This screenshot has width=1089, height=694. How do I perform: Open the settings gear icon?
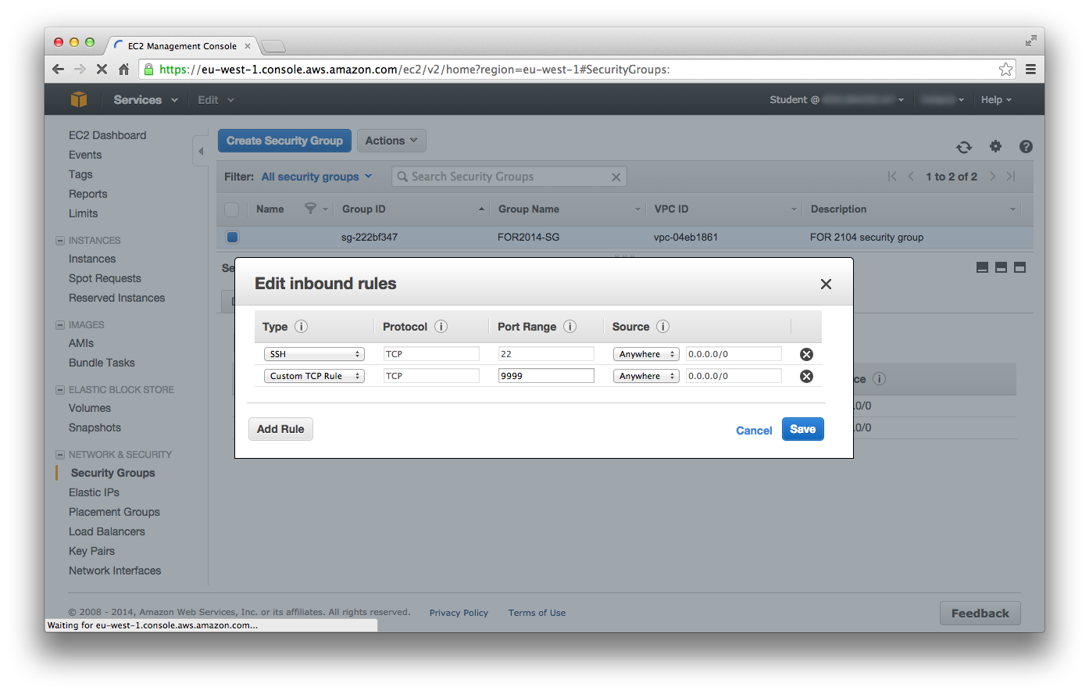pos(995,146)
